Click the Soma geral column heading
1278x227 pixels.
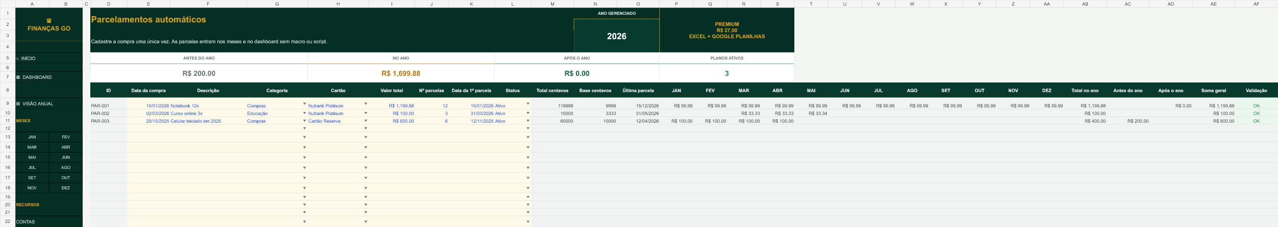point(1213,91)
